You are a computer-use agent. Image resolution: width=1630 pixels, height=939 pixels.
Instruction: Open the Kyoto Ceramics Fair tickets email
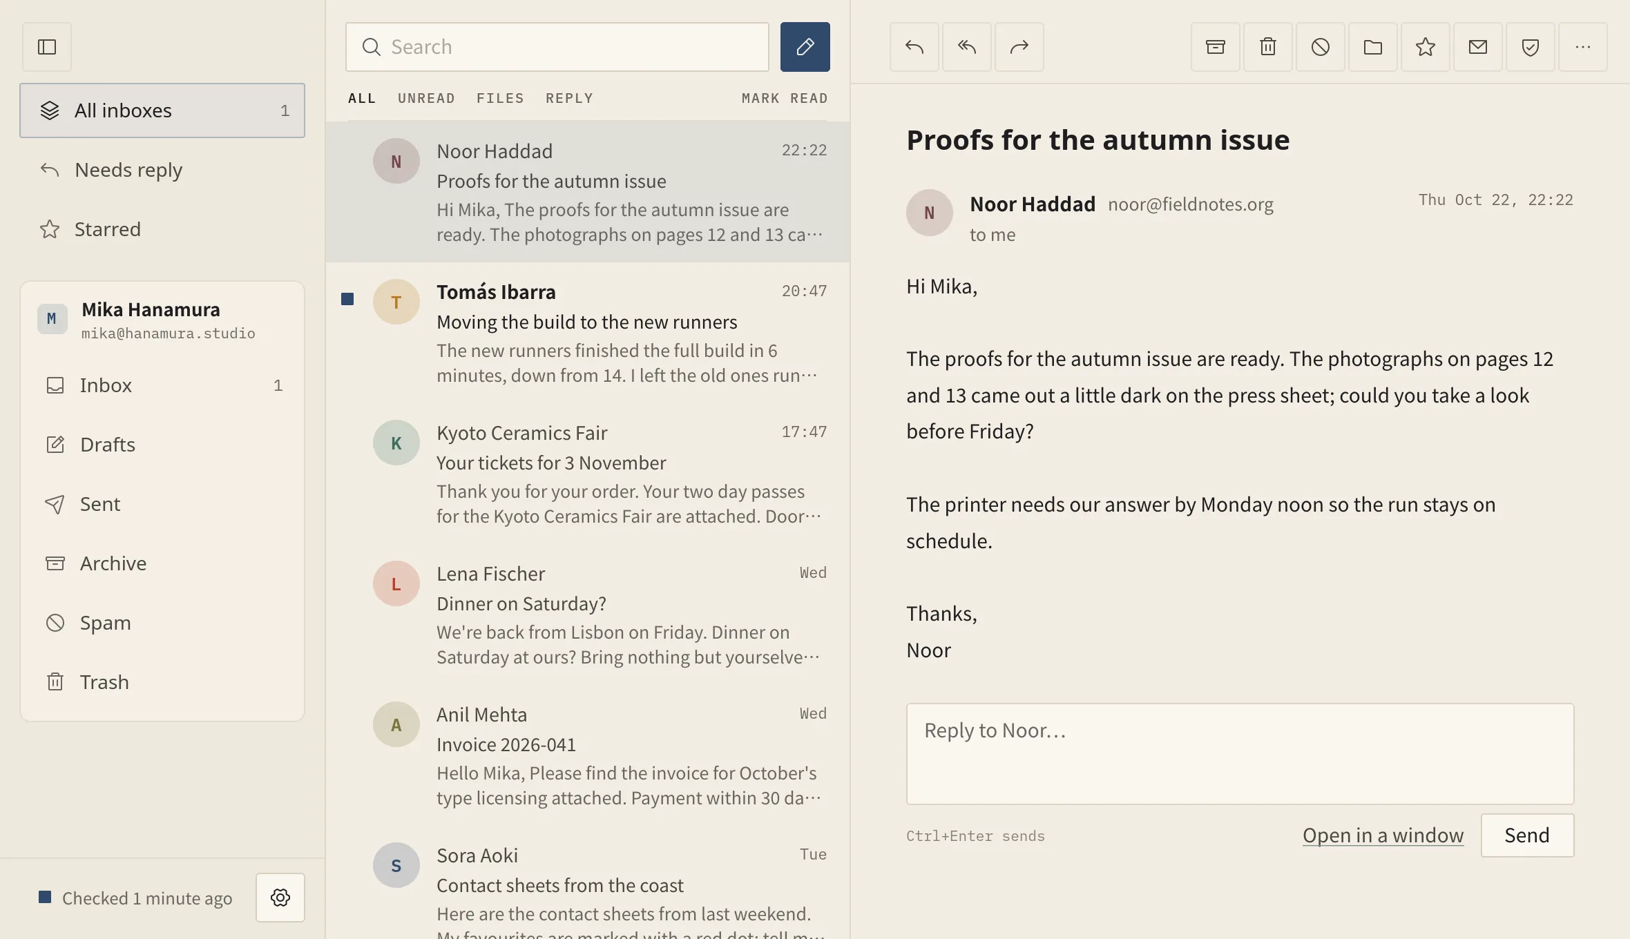tap(588, 474)
